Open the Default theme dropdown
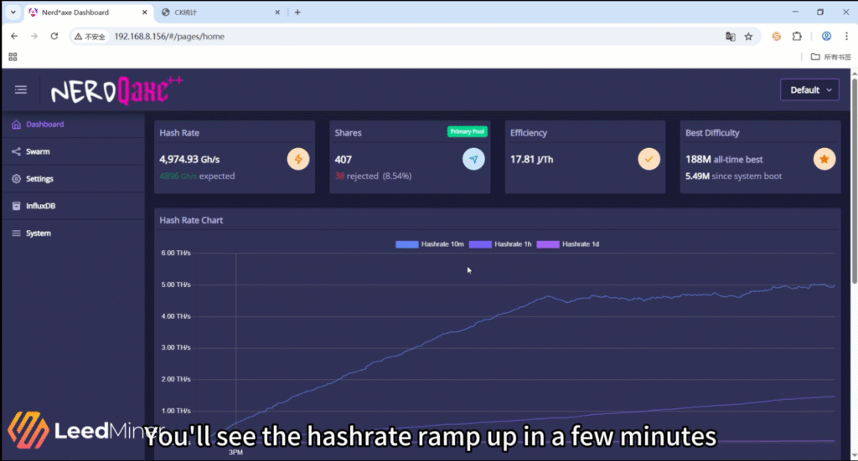The image size is (858, 461). pos(809,90)
